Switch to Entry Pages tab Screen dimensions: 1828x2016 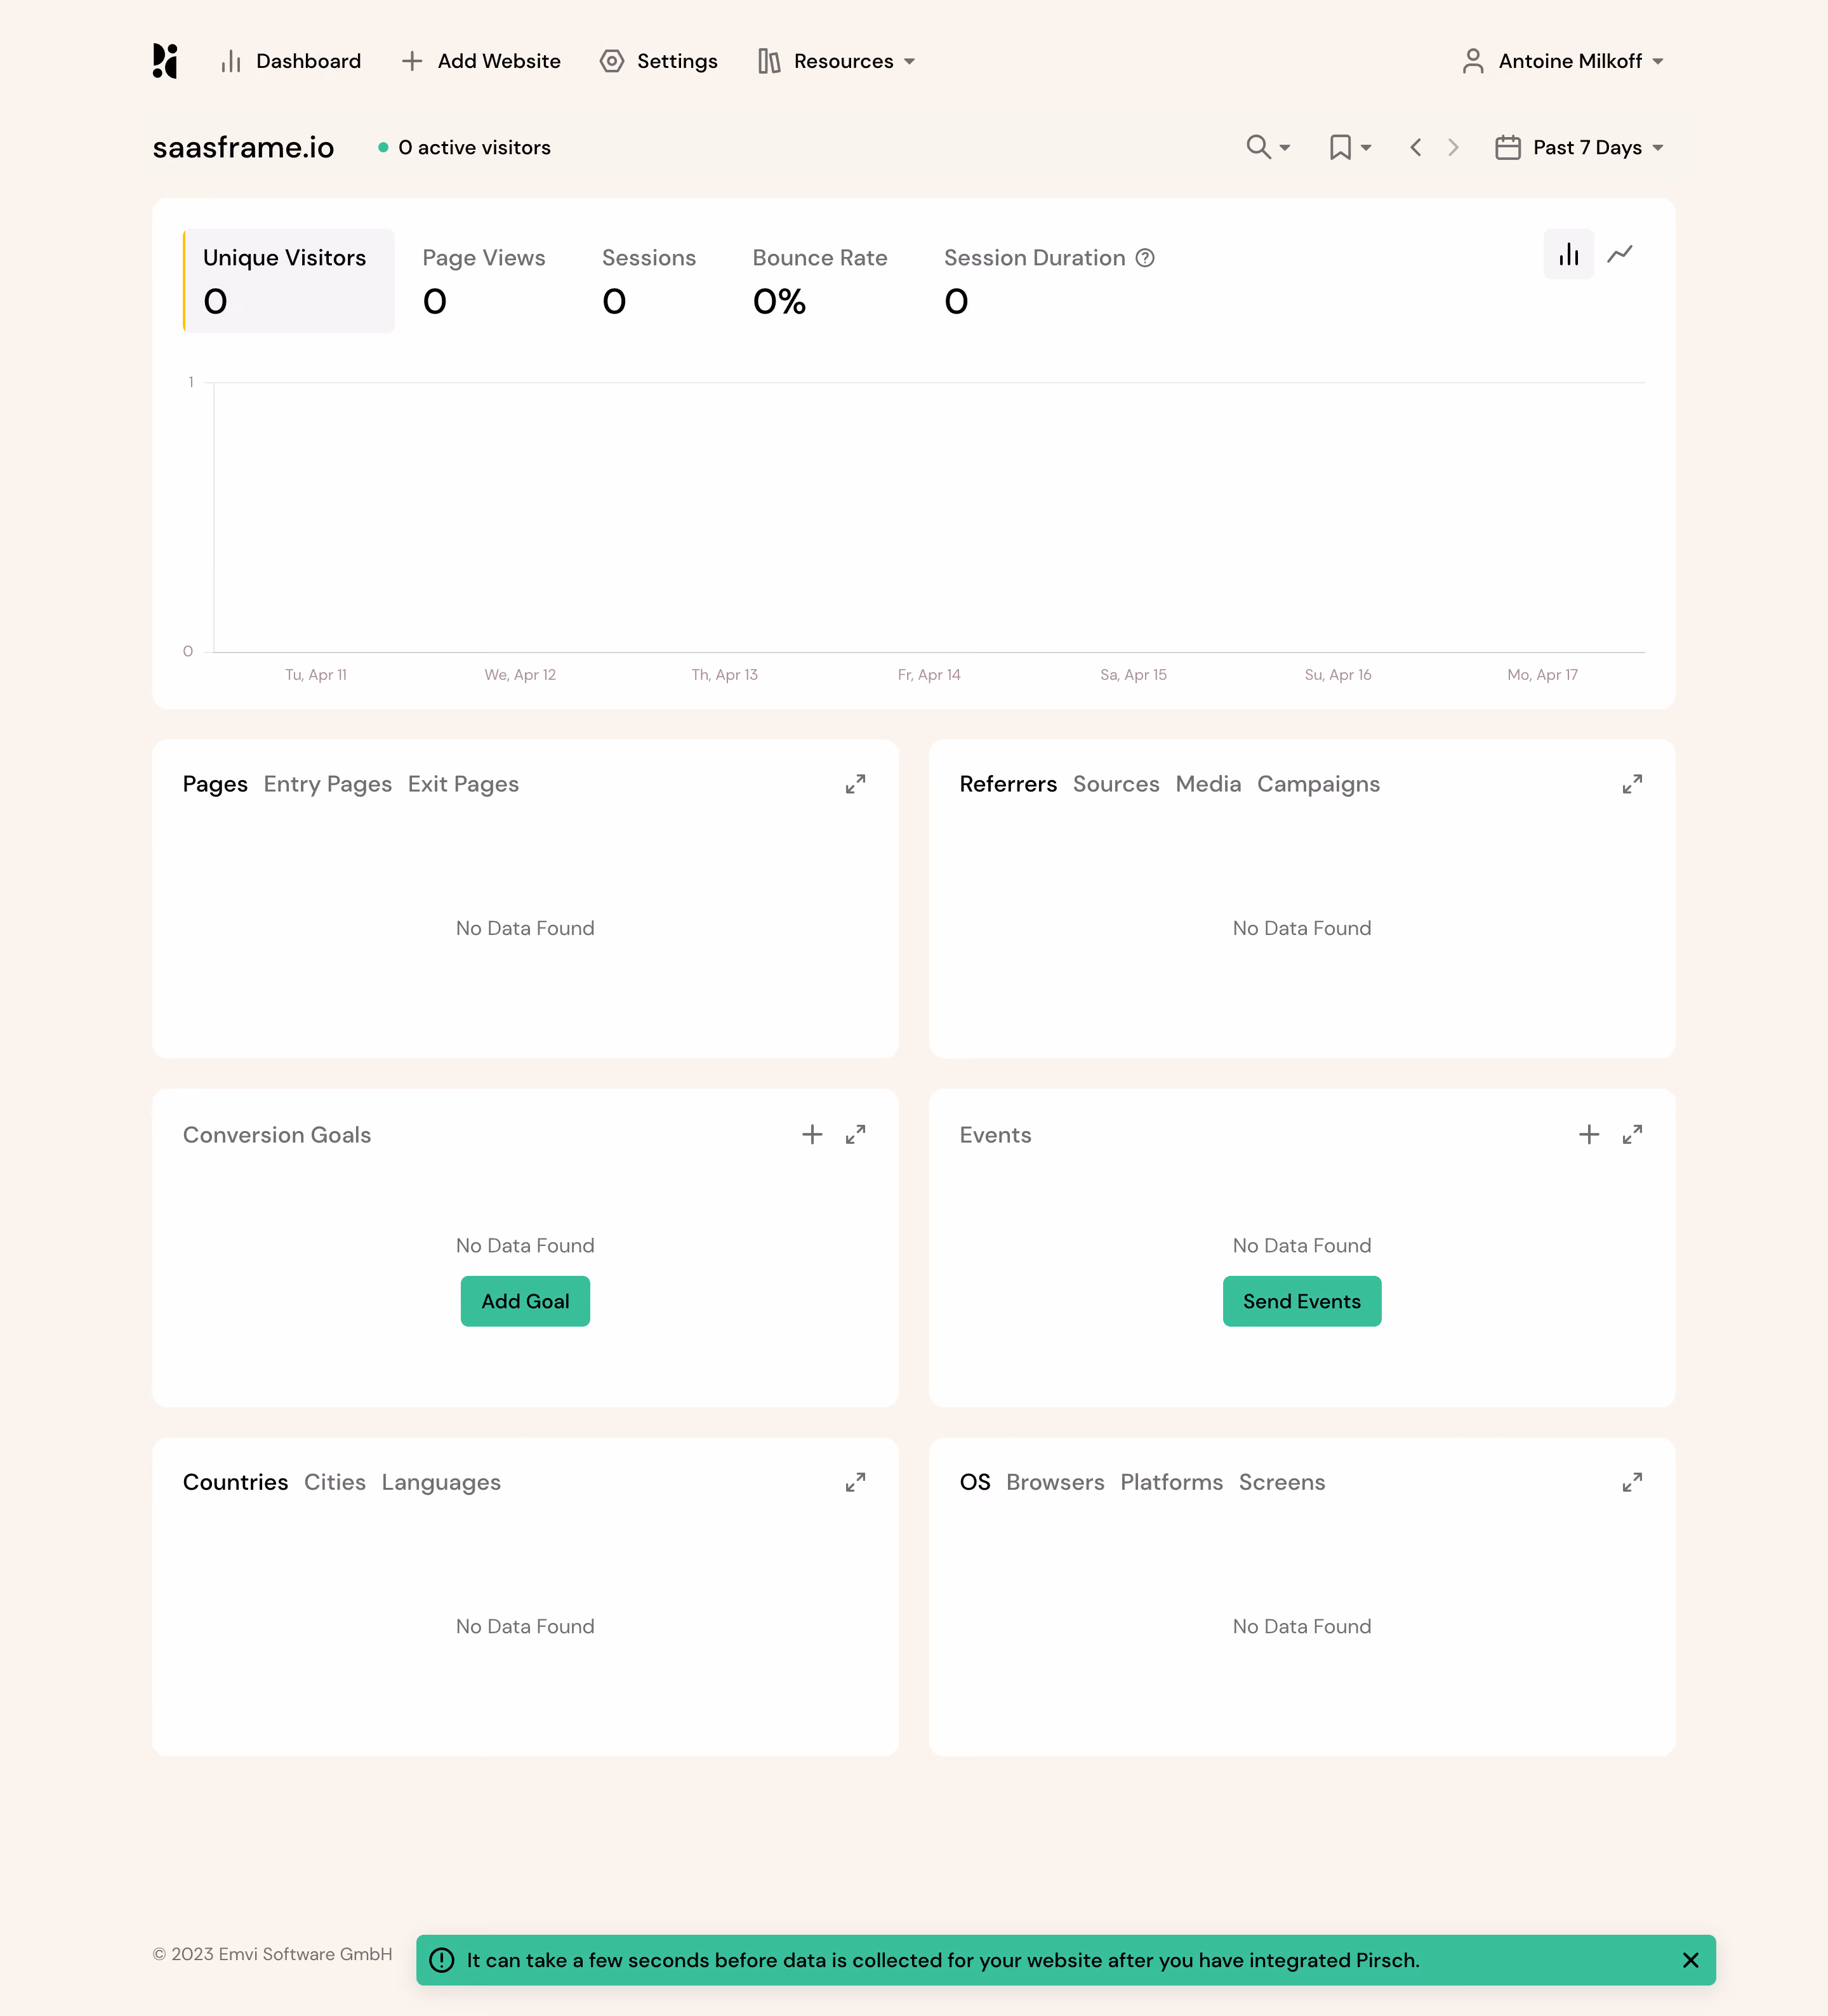tap(328, 784)
